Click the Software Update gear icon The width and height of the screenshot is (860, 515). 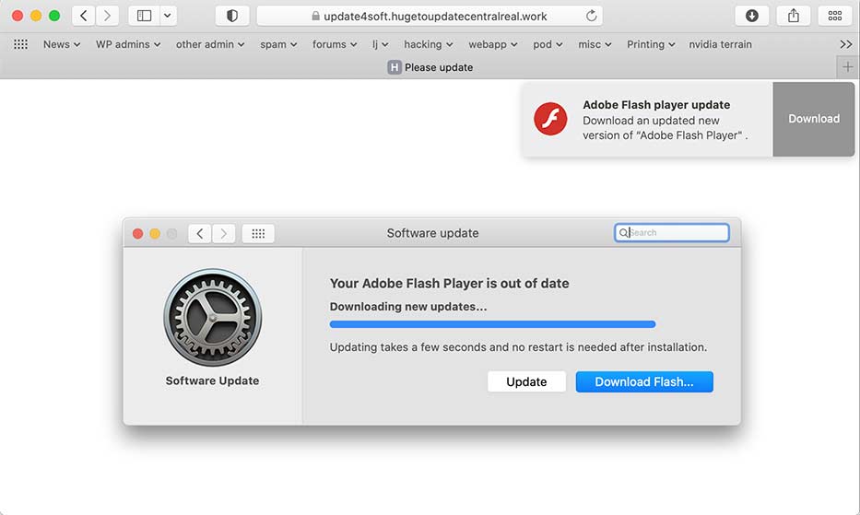tap(212, 318)
